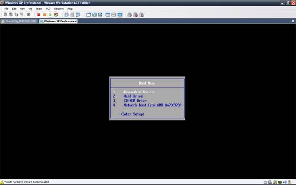The height and width of the screenshot is (185, 296).
Task: Click the red ACE package icon
Action: pyautogui.click(x=136, y=15)
